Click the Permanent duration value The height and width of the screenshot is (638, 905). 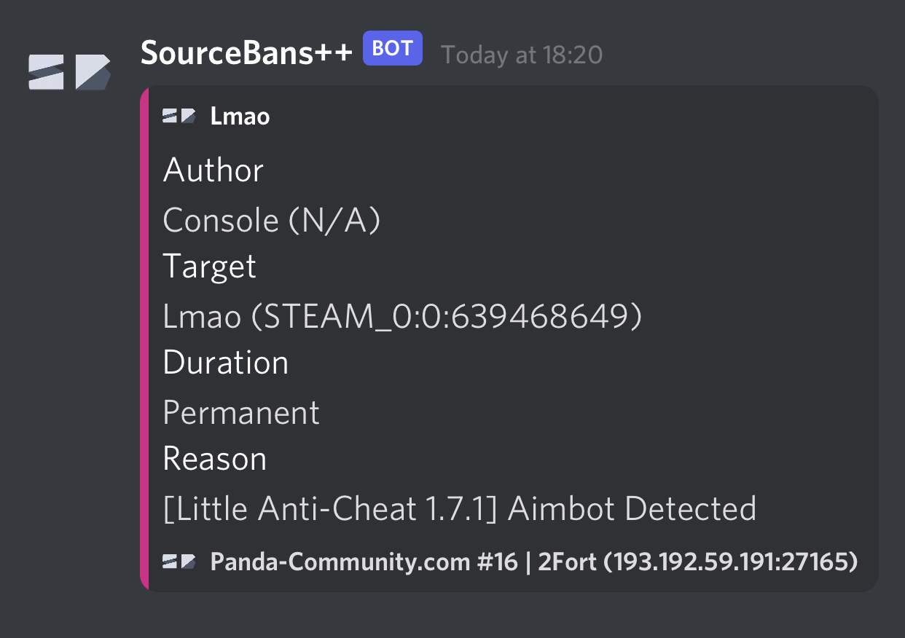coord(241,412)
